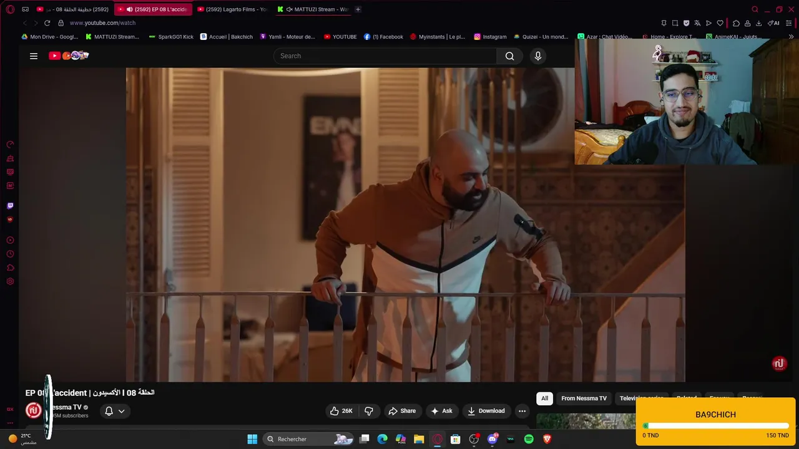Show more bookmarks with double chevron

[792, 37]
